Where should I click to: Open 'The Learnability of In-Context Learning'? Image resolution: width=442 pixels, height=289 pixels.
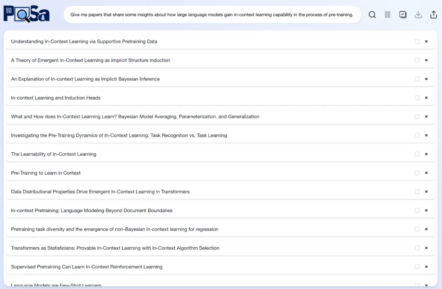[54, 154]
